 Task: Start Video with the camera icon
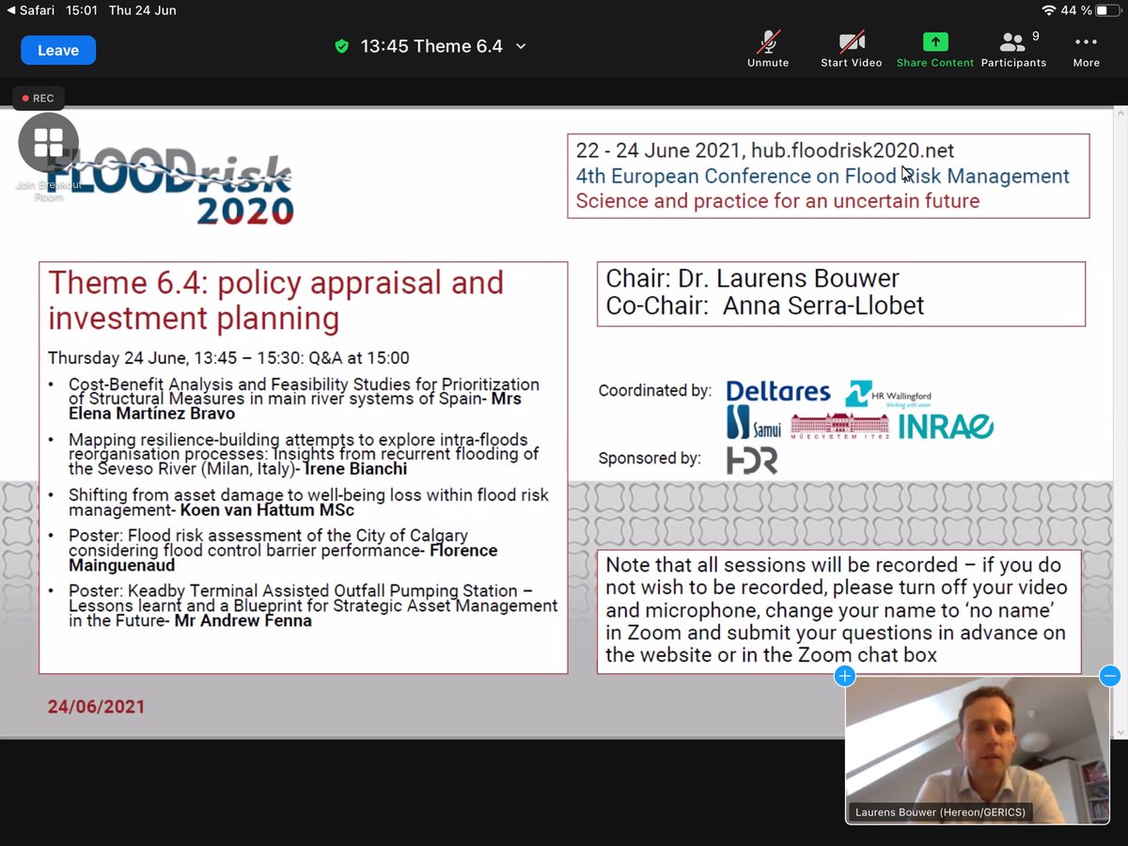(851, 49)
